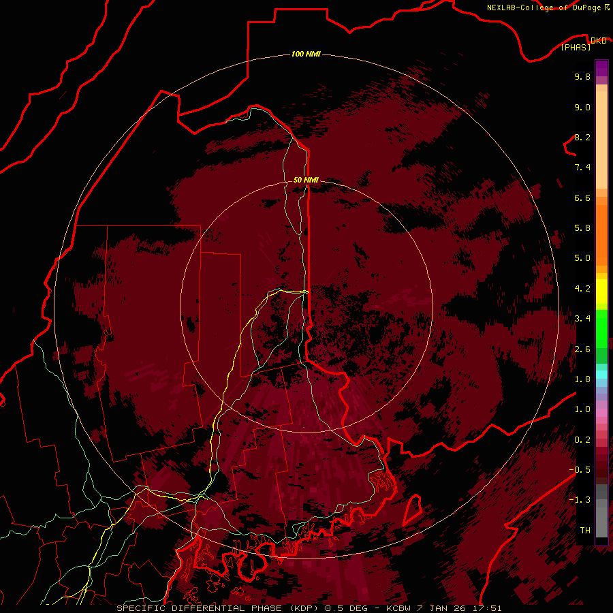Screen dimensions: 613x613
Task: Click the 7.4 legend value
Action: [x=582, y=168]
